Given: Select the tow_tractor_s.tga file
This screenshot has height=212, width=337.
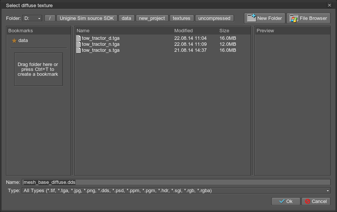Looking at the screenshot, I should click(101, 50).
